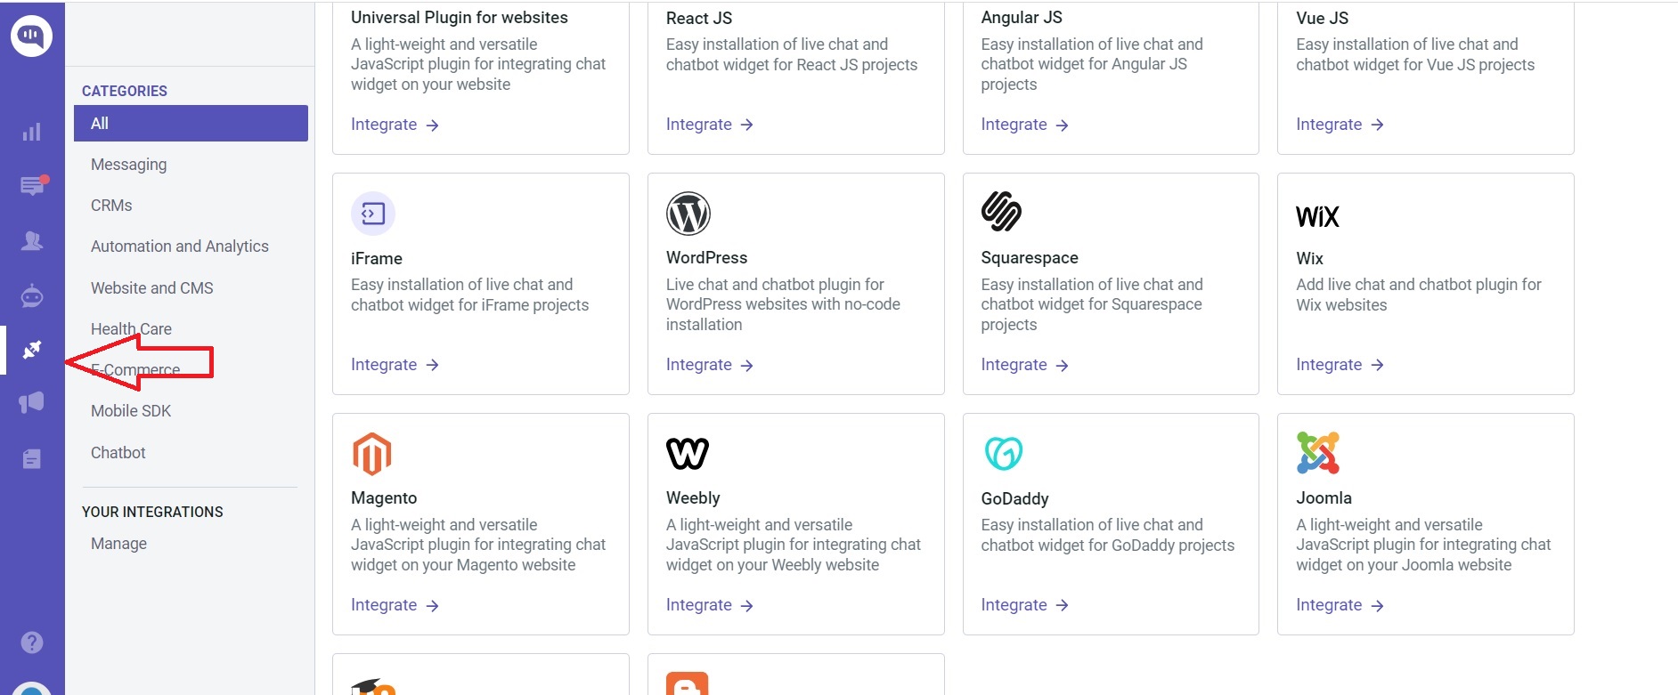Viewport: 1678px width, 695px height.
Task: Select the Messaging category
Action: [129, 165]
